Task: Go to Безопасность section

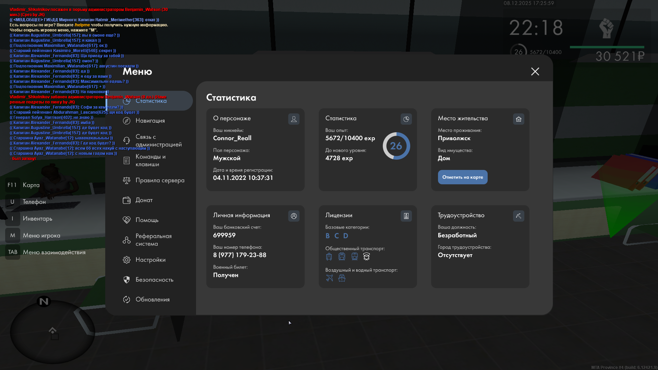Action: point(154,280)
